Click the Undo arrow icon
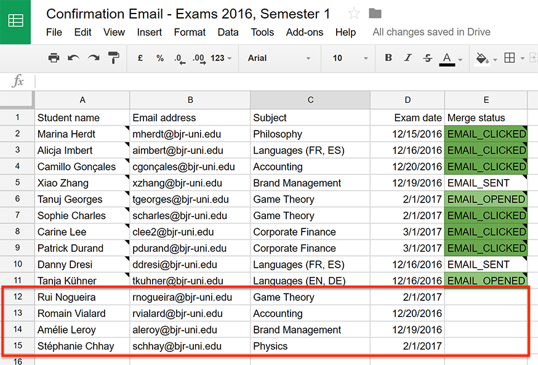Image resolution: width=538 pixels, height=365 pixels. tap(73, 58)
